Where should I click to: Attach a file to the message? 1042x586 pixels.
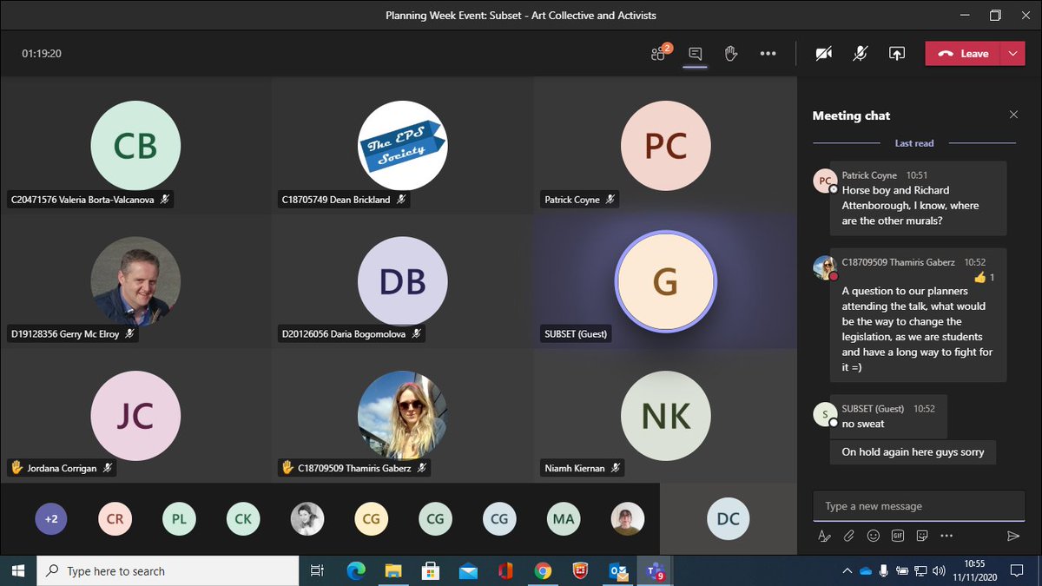[849, 536]
